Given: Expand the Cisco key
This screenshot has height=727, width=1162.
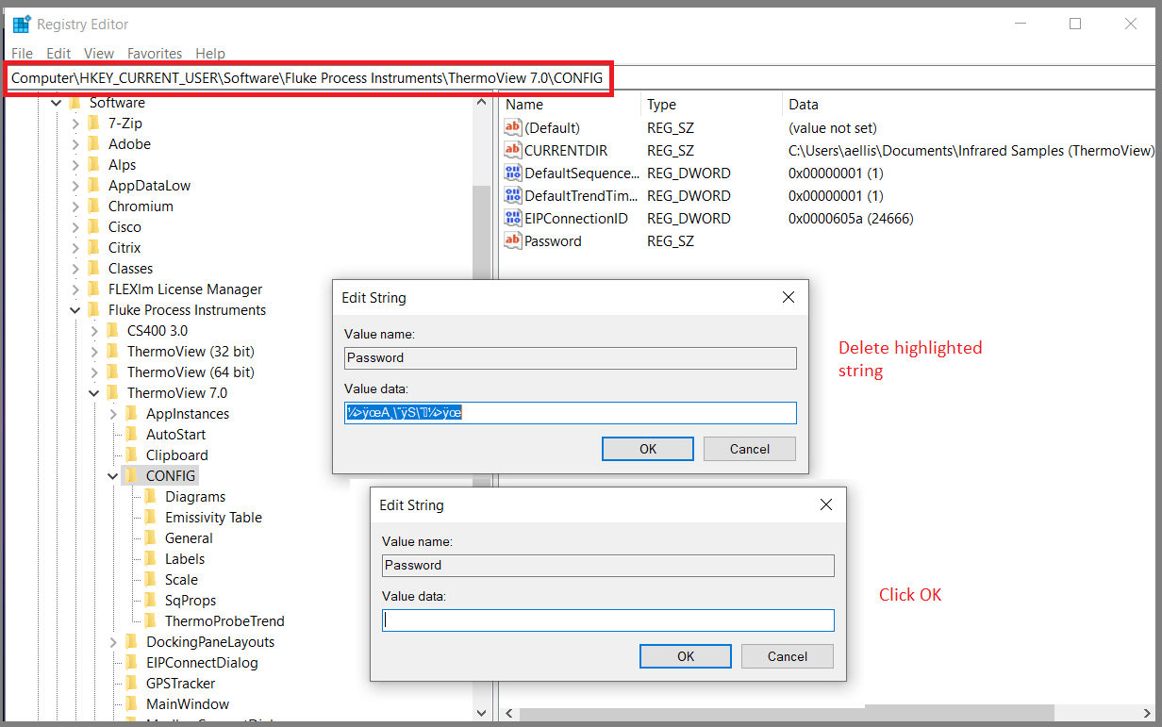Looking at the screenshot, I should pyautogui.click(x=75, y=227).
